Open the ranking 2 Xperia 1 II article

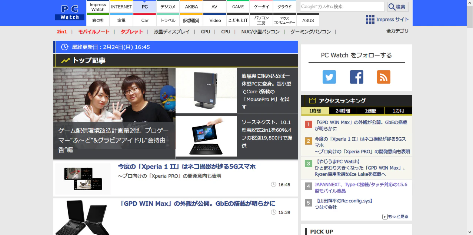coord(362,145)
